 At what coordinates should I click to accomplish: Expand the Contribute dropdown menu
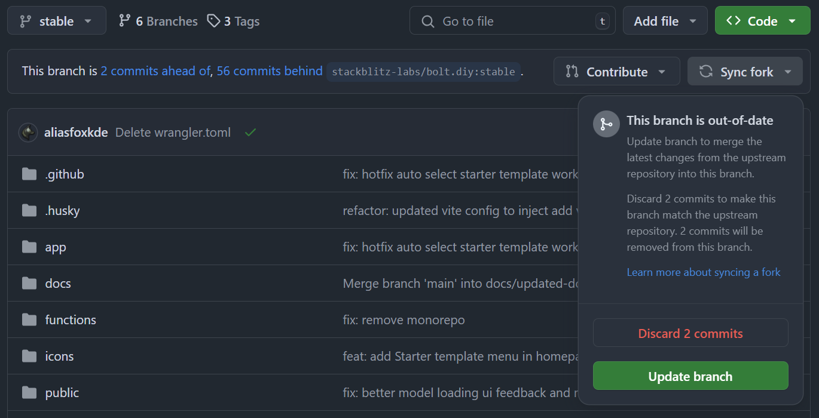coord(616,72)
